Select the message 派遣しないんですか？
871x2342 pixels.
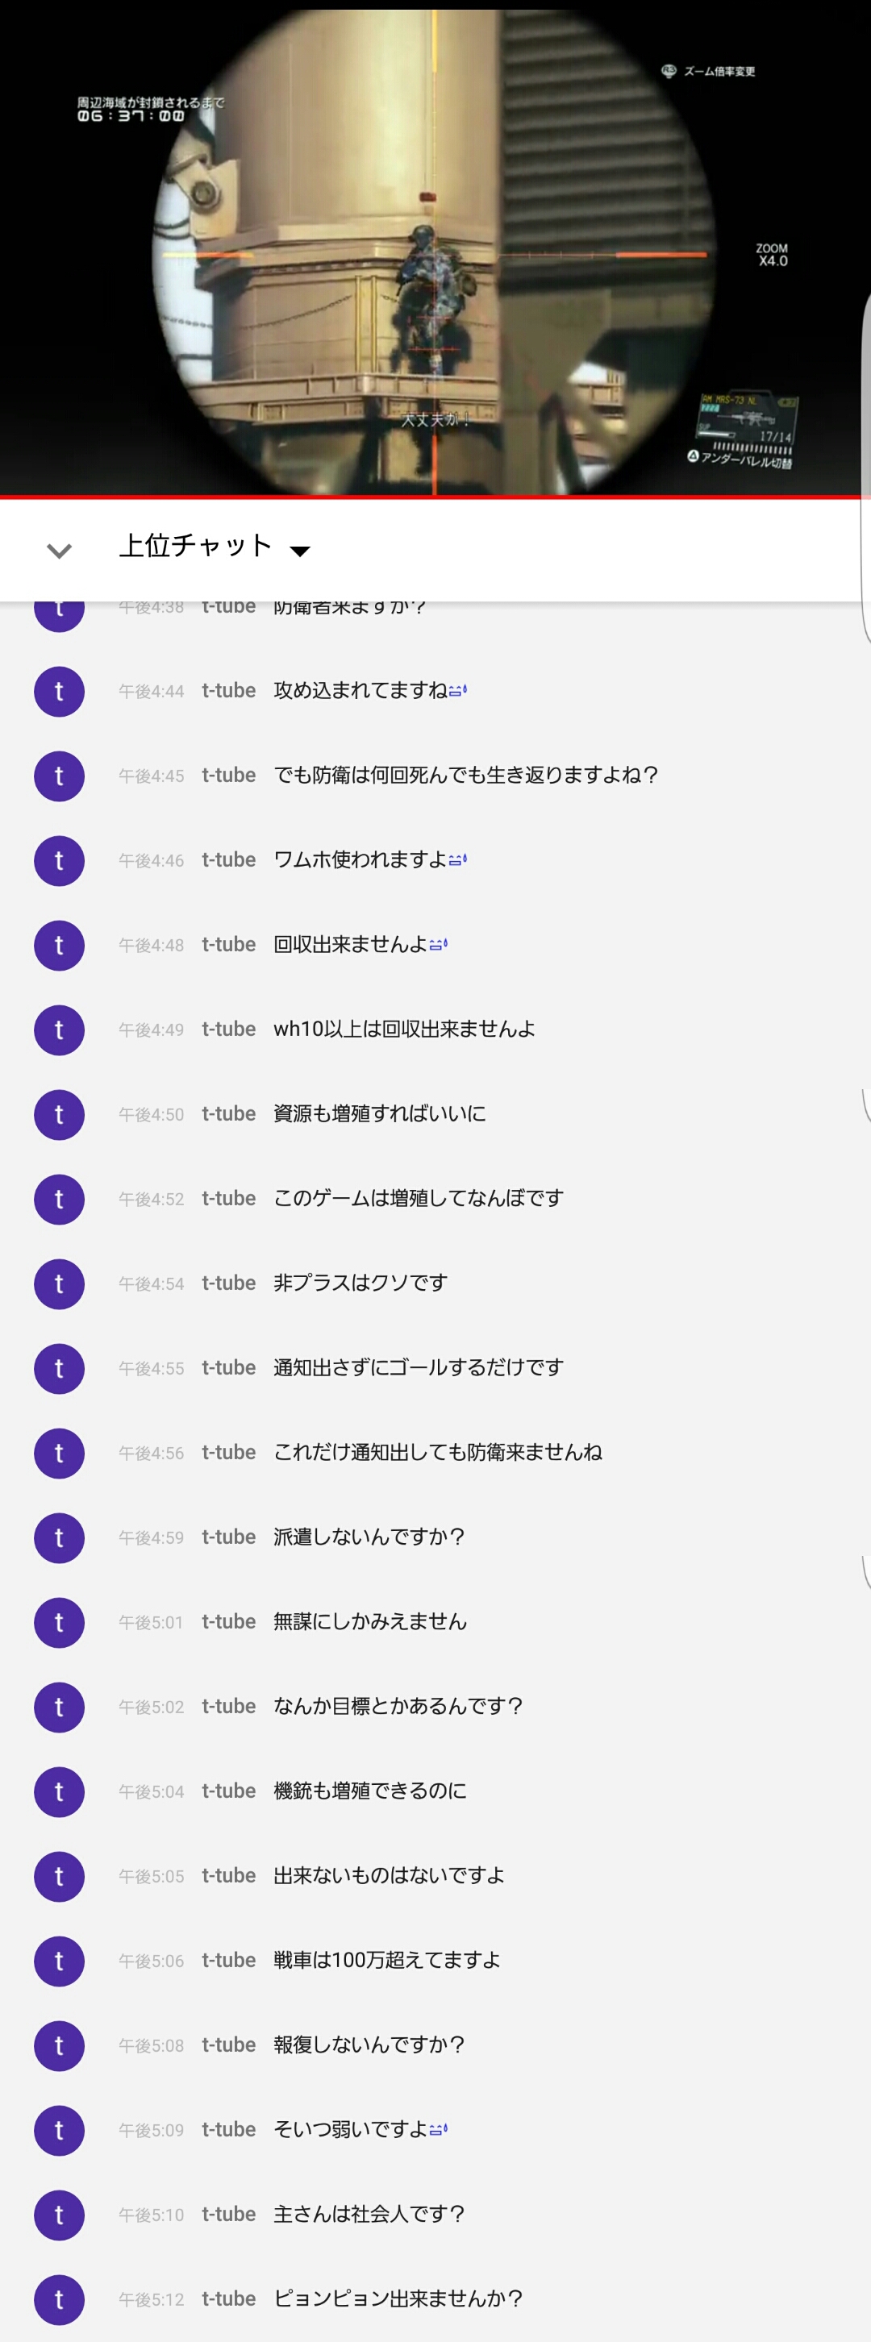pos(369,1537)
